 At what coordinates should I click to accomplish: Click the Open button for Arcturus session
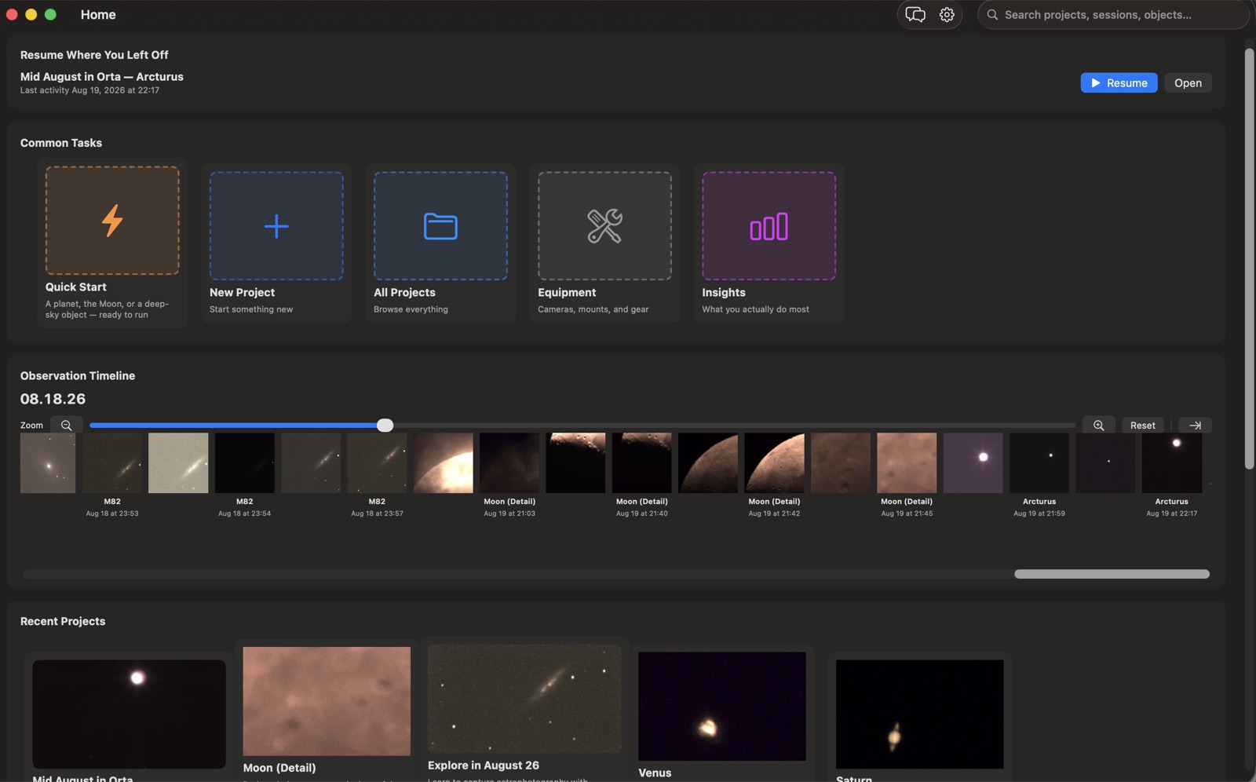(x=1188, y=83)
